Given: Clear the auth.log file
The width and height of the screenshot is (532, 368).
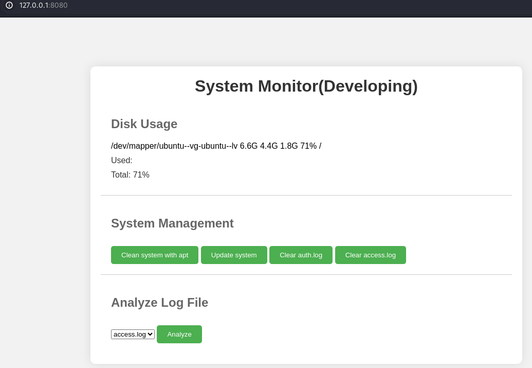Looking at the screenshot, I should pos(301,255).
